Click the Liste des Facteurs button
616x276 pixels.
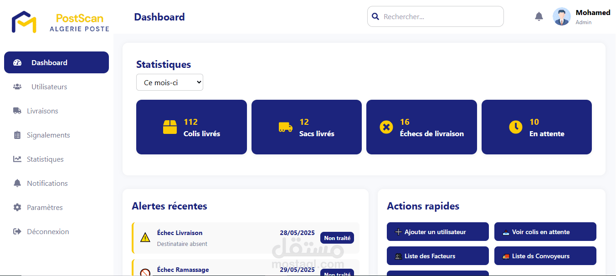438,256
